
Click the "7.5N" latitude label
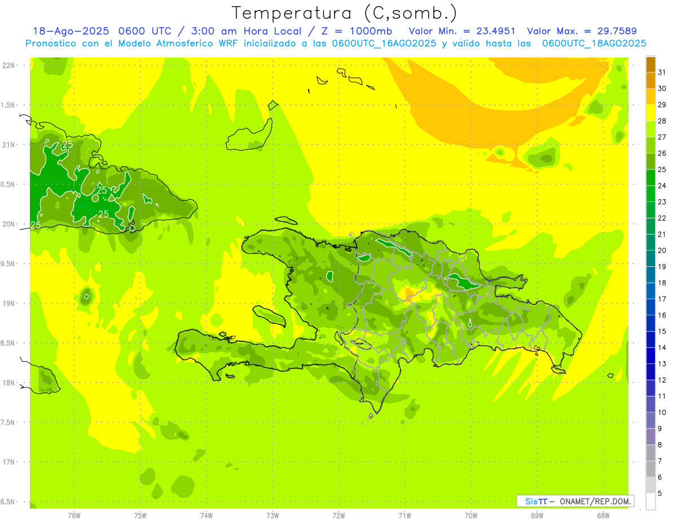click(8, 423)
